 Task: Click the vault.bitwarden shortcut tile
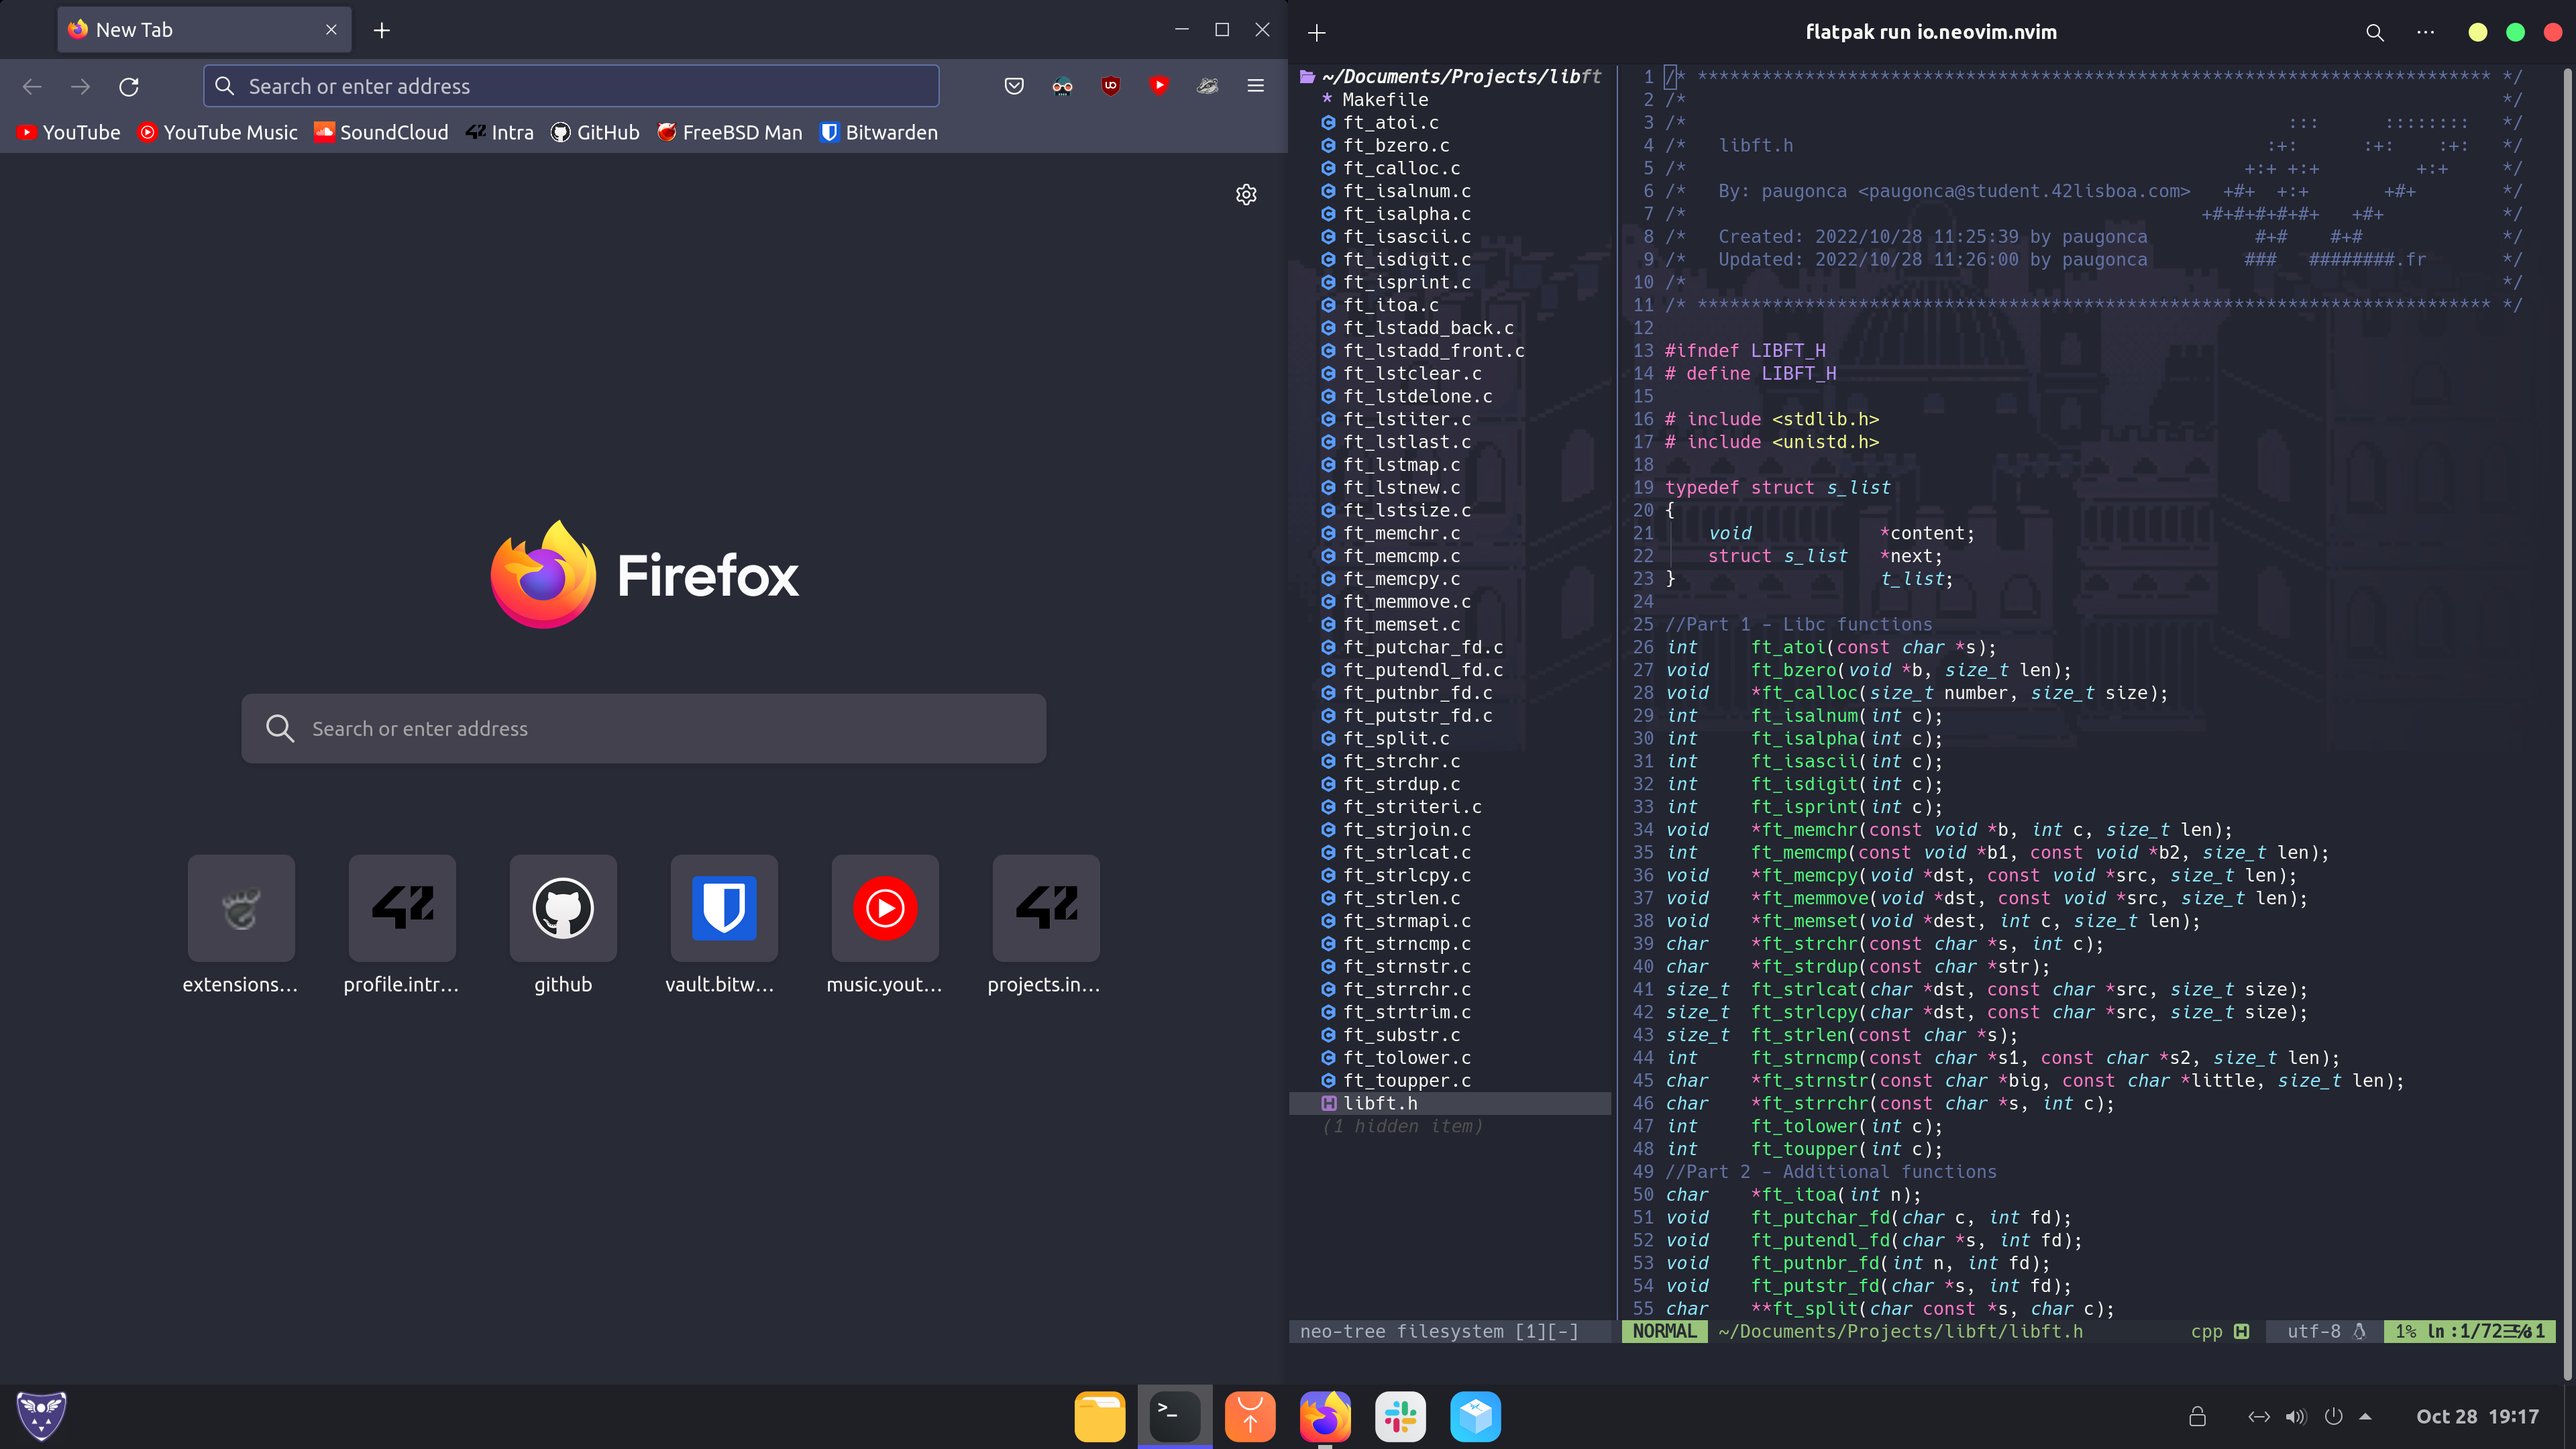pyautogui.click(x=724, y=908)
